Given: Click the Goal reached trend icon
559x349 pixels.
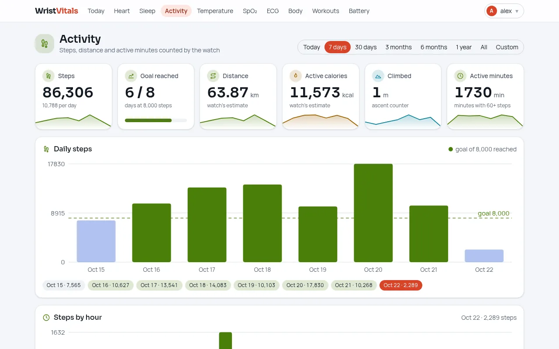Looking at the screenshot, I should point(131,76).
